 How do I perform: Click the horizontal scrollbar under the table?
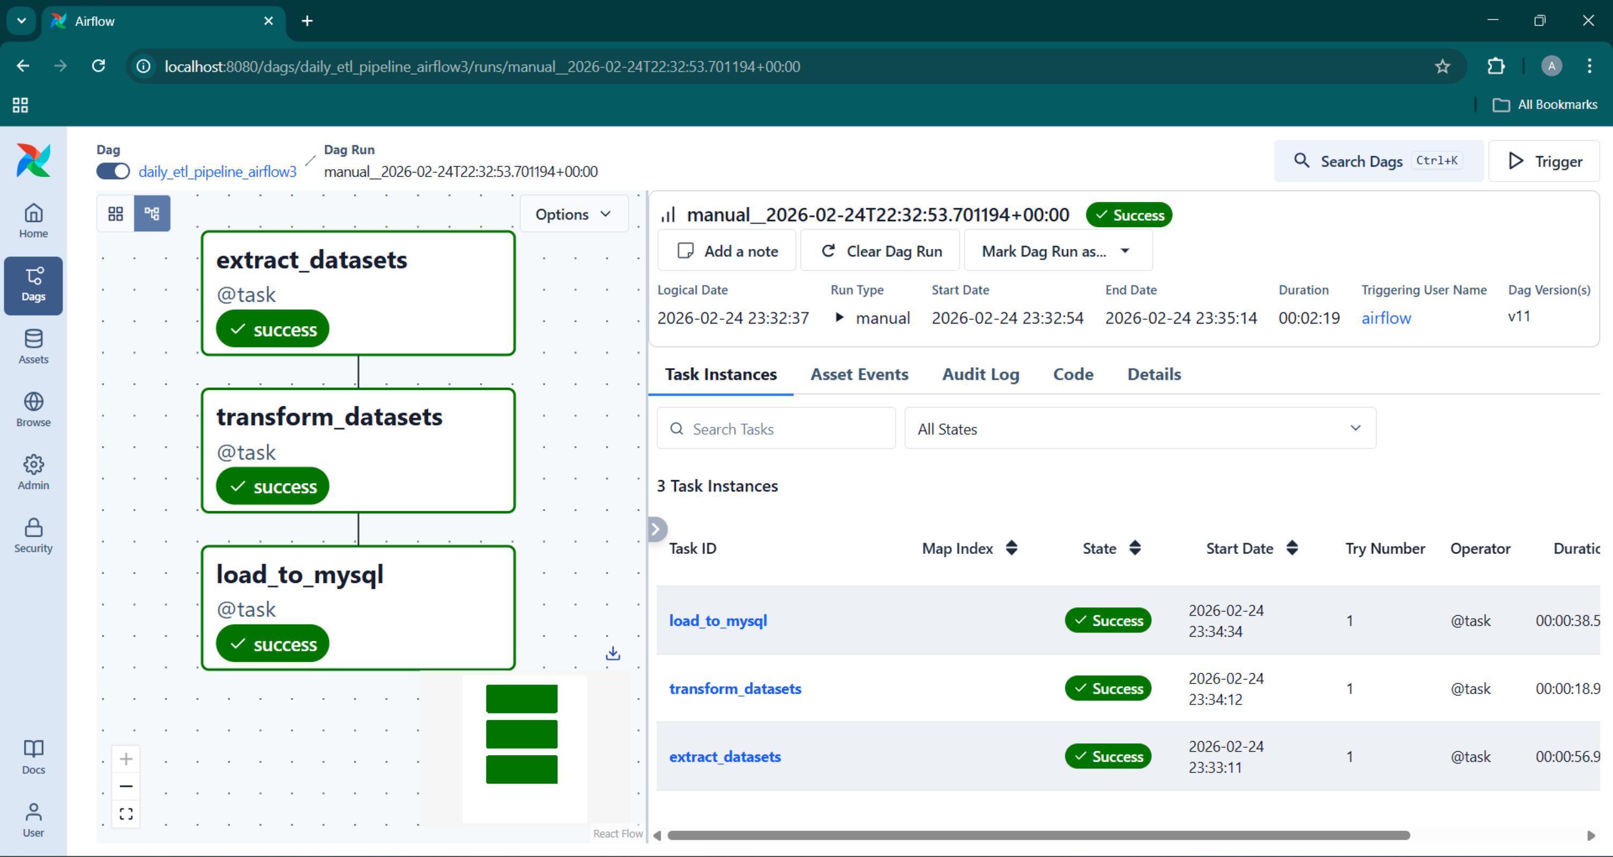coord(1038,836)
